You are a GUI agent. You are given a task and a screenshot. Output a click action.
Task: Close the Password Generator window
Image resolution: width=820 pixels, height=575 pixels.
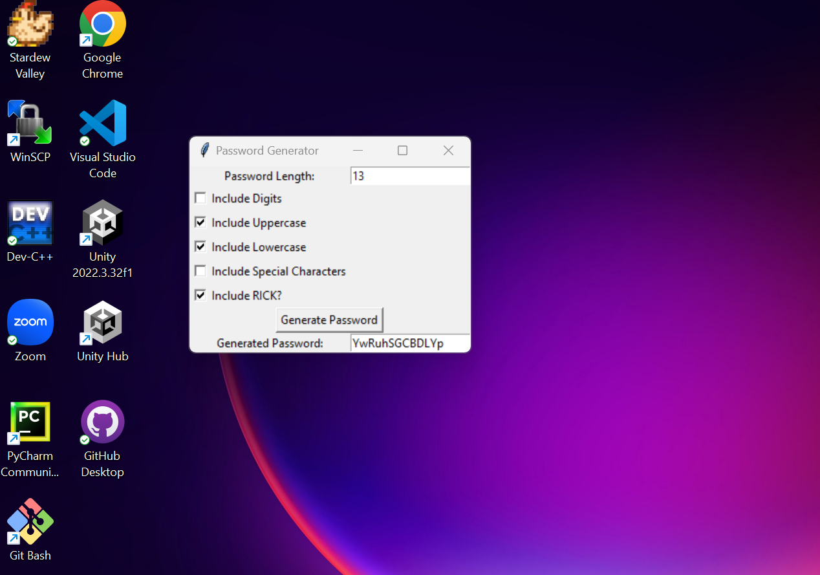coord(448,150)
